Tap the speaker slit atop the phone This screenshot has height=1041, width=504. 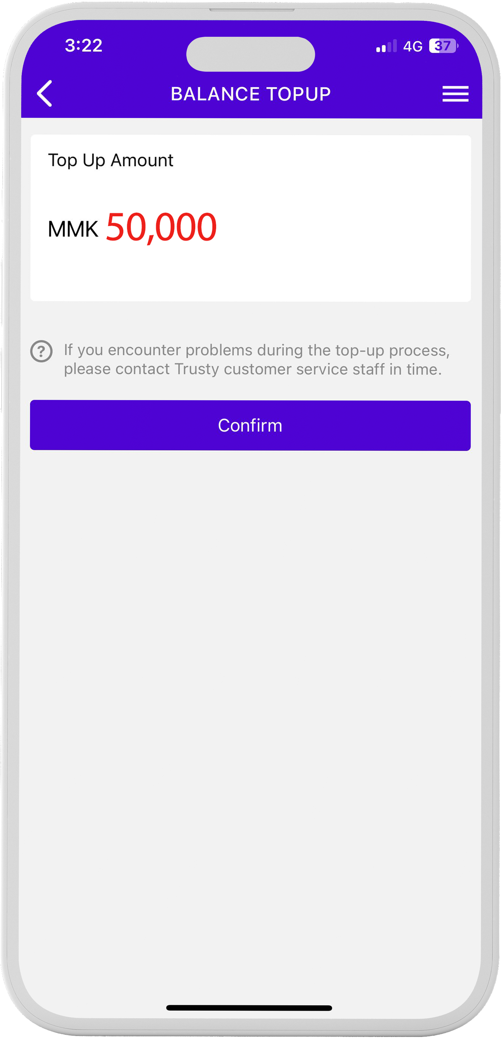tap(252, 10)
